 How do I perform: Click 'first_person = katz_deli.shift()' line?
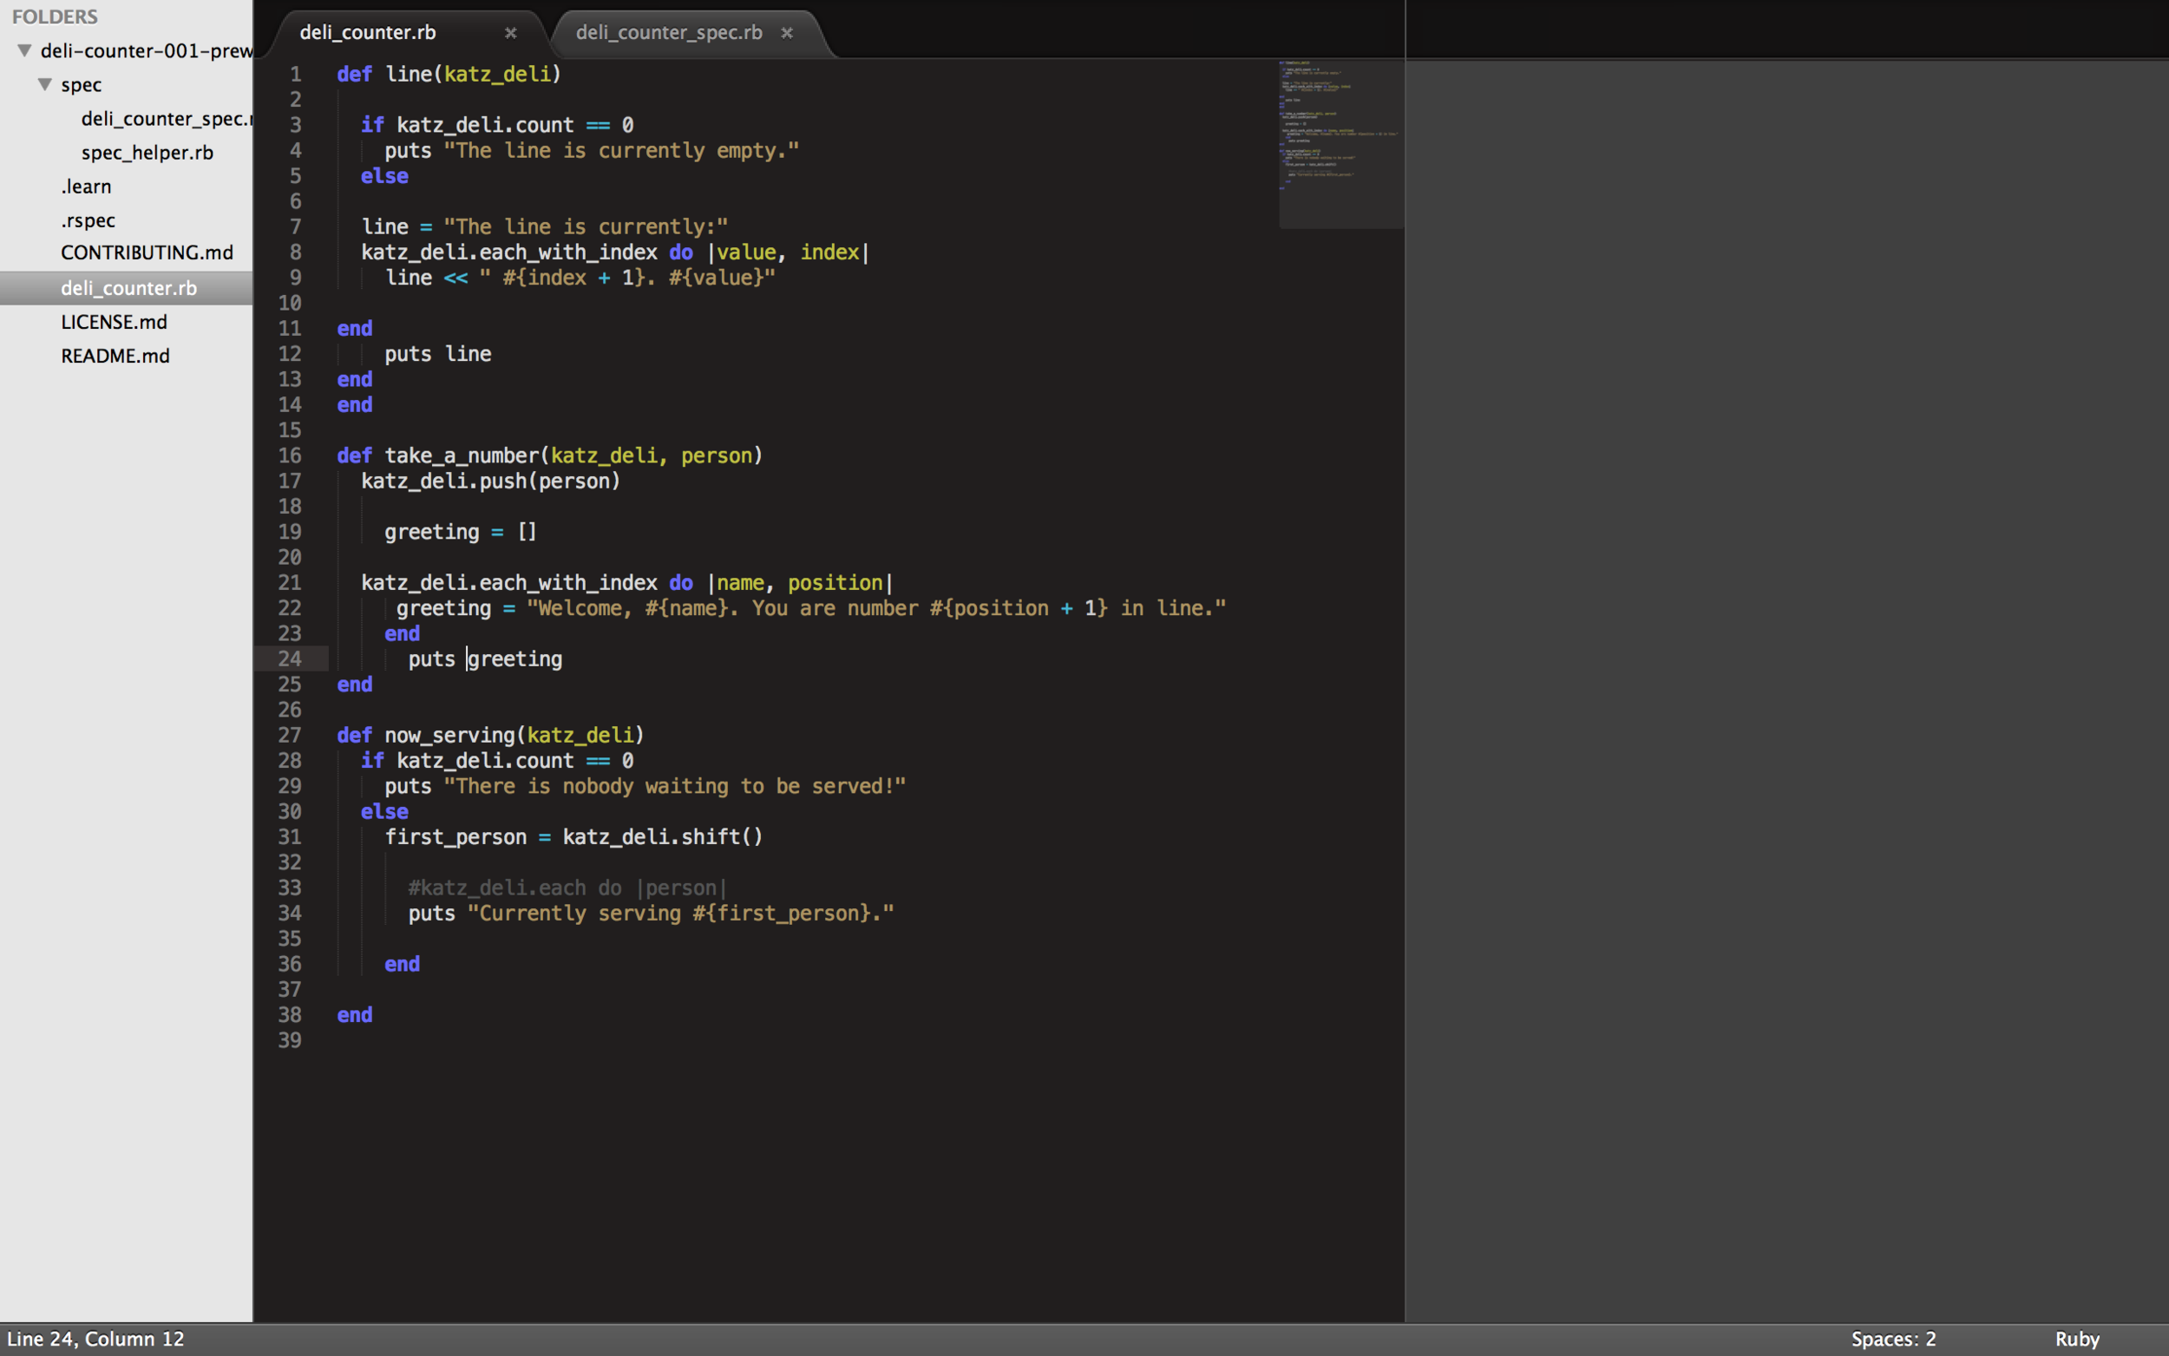(x=573, y=836)
